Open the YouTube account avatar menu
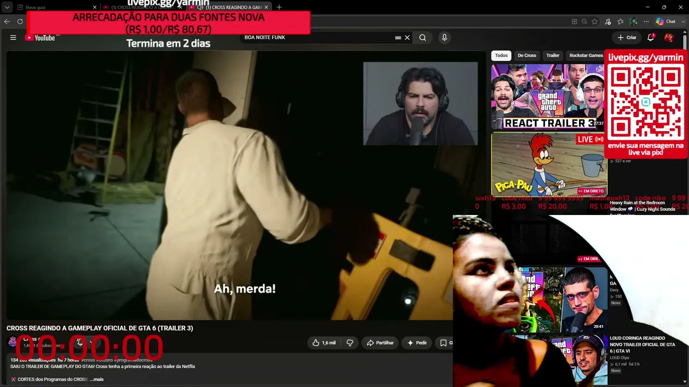689x387 pixels. pos(669,38)
